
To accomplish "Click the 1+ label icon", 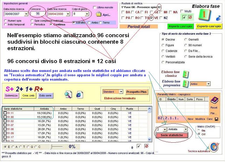I will click(29, 89).
